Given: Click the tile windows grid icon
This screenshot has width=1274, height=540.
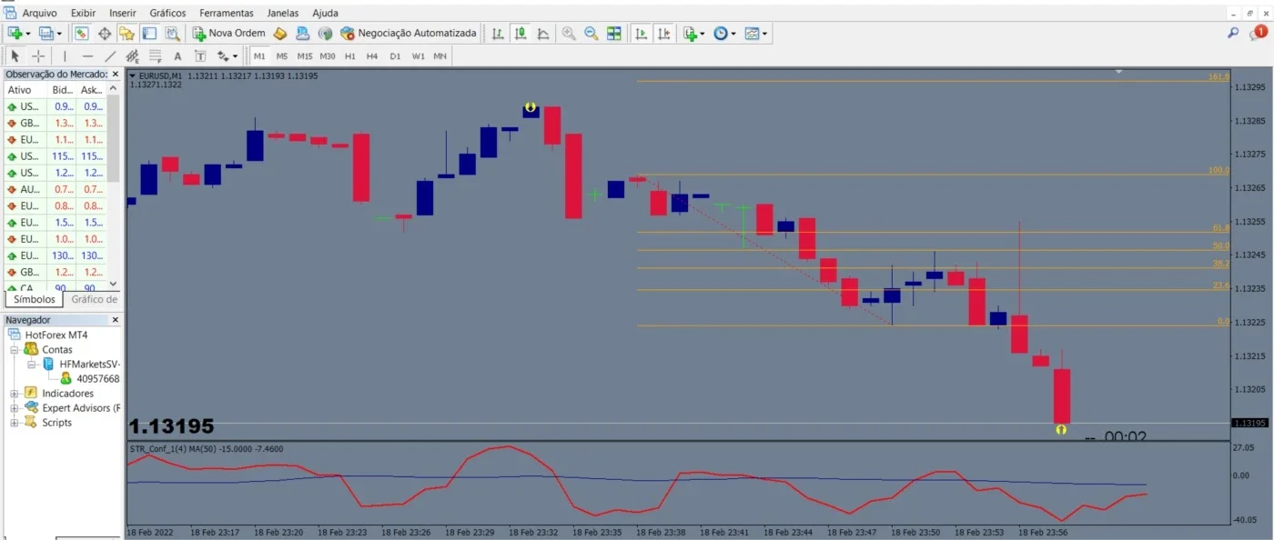Looking at the screenshot, I should (614, 34).
